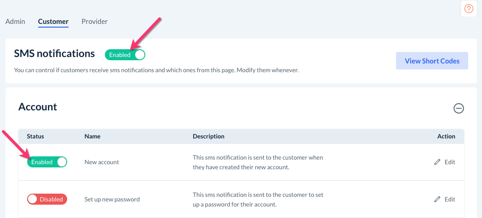The height and width of the screenshot is (218, 482).
Task: Click Edit text for Set up new password
Action: (450, 199)
